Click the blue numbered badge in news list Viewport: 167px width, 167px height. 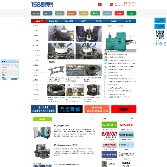tap(106, 60)
